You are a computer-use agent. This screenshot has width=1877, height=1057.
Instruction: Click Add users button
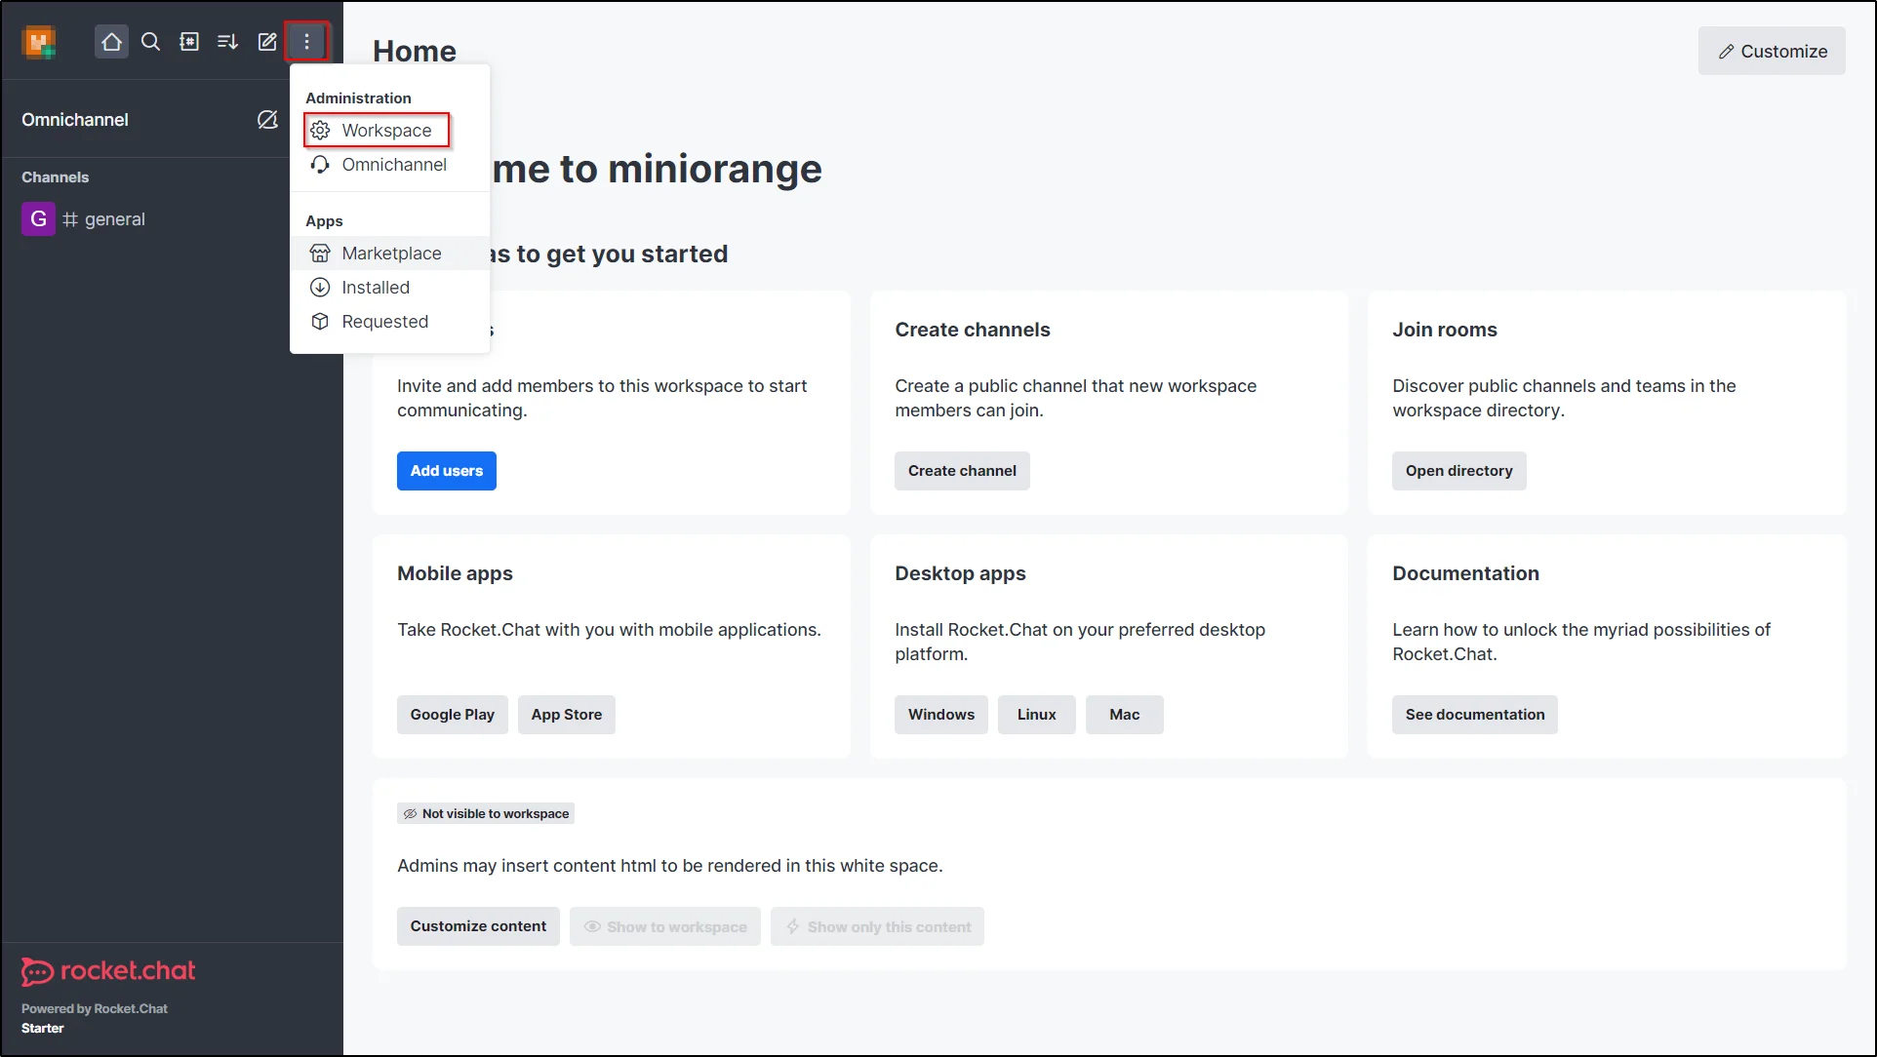447,471
